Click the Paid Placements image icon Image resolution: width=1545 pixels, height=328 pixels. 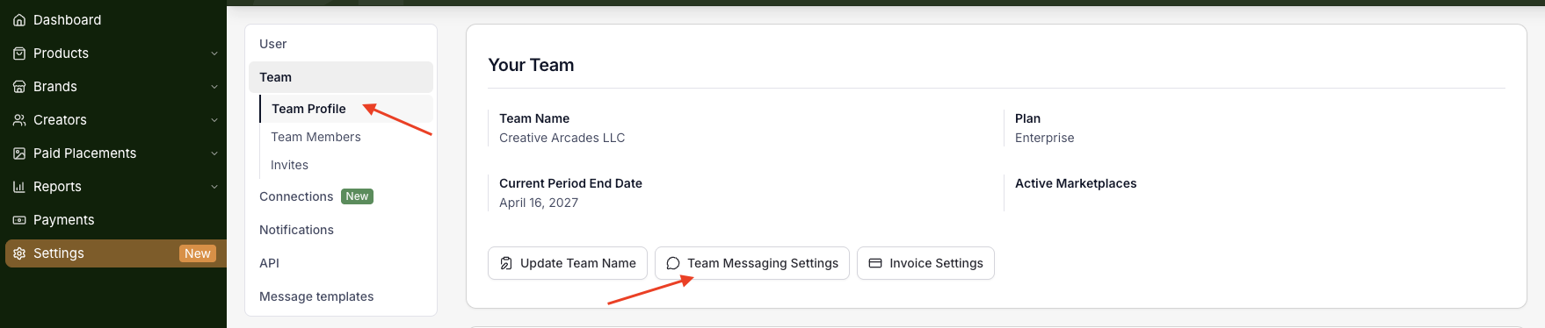coord(19,153)
